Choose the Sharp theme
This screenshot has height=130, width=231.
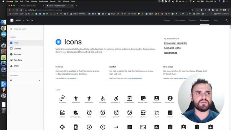point(25,66)
